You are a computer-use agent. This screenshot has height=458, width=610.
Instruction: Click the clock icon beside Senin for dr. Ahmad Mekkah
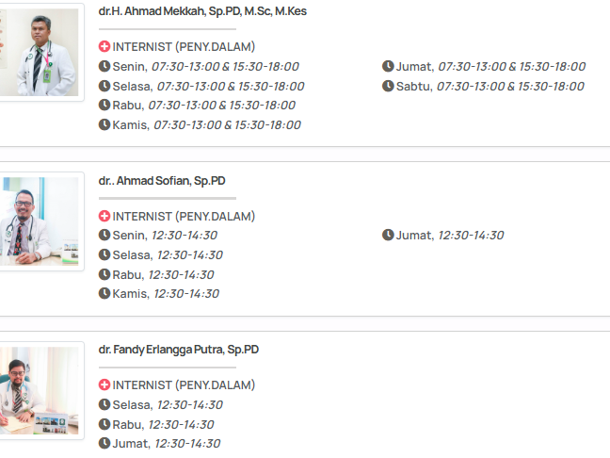click(x=104, y=66)
